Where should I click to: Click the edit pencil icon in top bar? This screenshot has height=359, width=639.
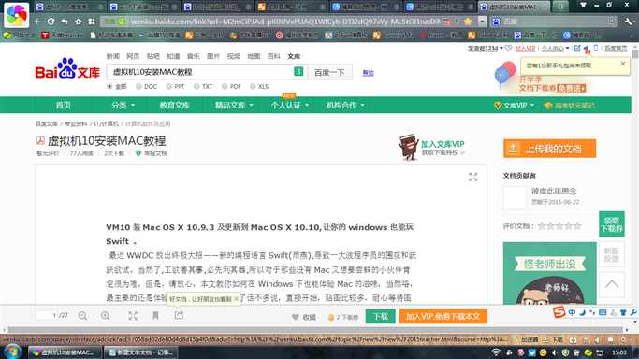click(x=577, y=49)
